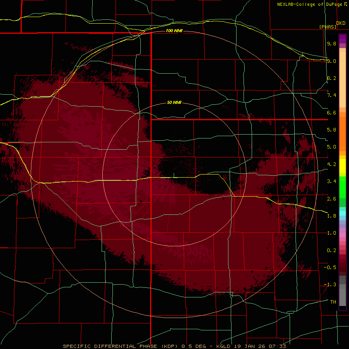Image resolution: width=349 pixels, height=349 pixels.
Task: Pick the pink band of the color scale
Action: pyautogui.click(x=342, y=235)
